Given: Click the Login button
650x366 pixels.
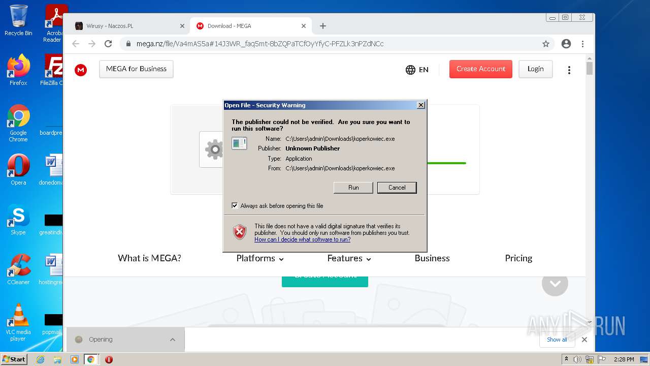Looking at the screenshot, I should (x=535, y=69).
